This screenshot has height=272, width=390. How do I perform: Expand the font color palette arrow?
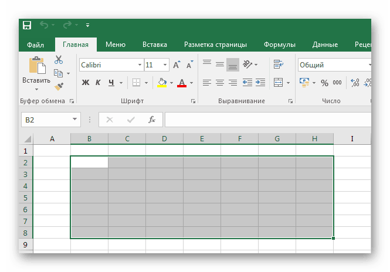[192, 83]
